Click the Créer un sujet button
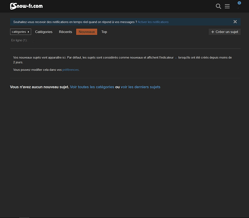The image size is (249, 218). [x=225, y=32]
